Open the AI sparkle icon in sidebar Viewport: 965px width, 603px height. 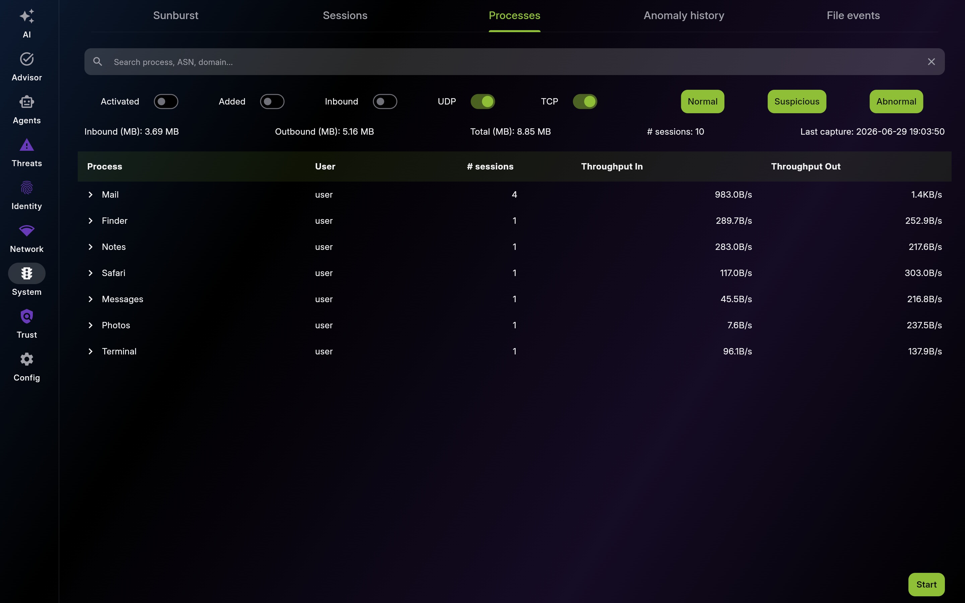coord(27,16)
